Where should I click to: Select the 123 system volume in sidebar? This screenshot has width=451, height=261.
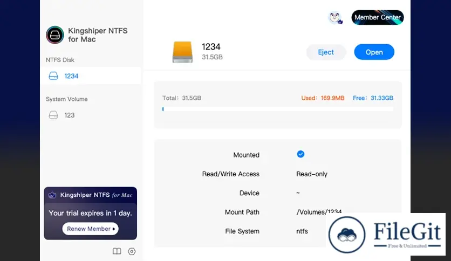(x=69, y=115)
